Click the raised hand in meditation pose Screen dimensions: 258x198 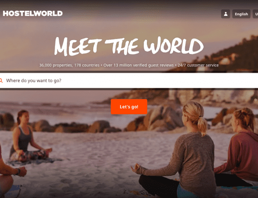pos(135,168)
